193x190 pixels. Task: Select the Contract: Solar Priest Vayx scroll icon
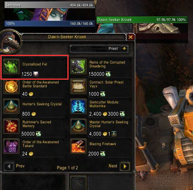(78, 87)
